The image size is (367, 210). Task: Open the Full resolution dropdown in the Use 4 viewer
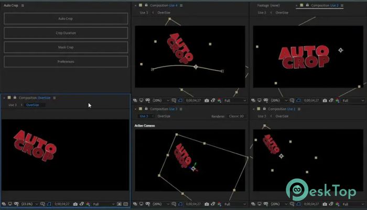235,100
